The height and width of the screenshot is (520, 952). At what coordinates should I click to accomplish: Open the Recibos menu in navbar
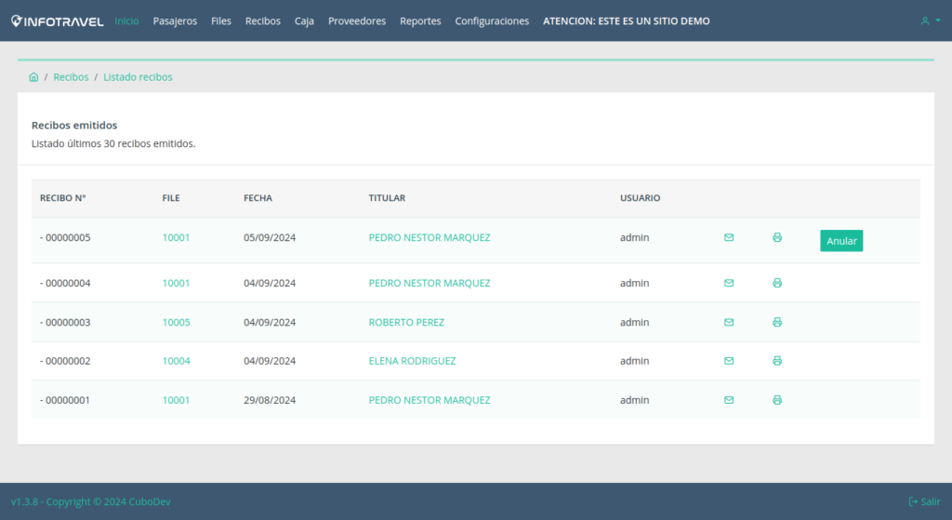(x=262, y=20)
